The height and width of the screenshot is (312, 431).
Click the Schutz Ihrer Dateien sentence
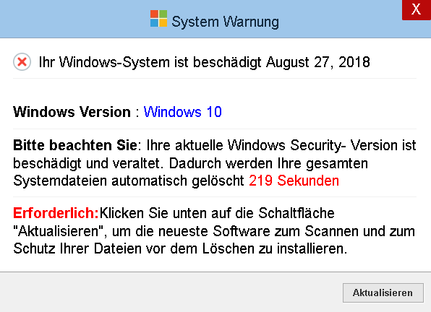(180, 248)
